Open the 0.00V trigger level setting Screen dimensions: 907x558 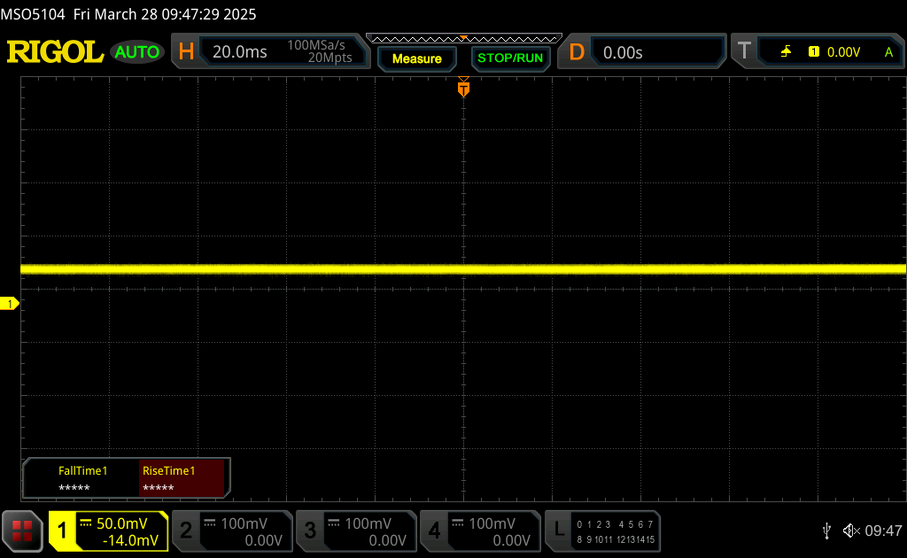[843, 52]
